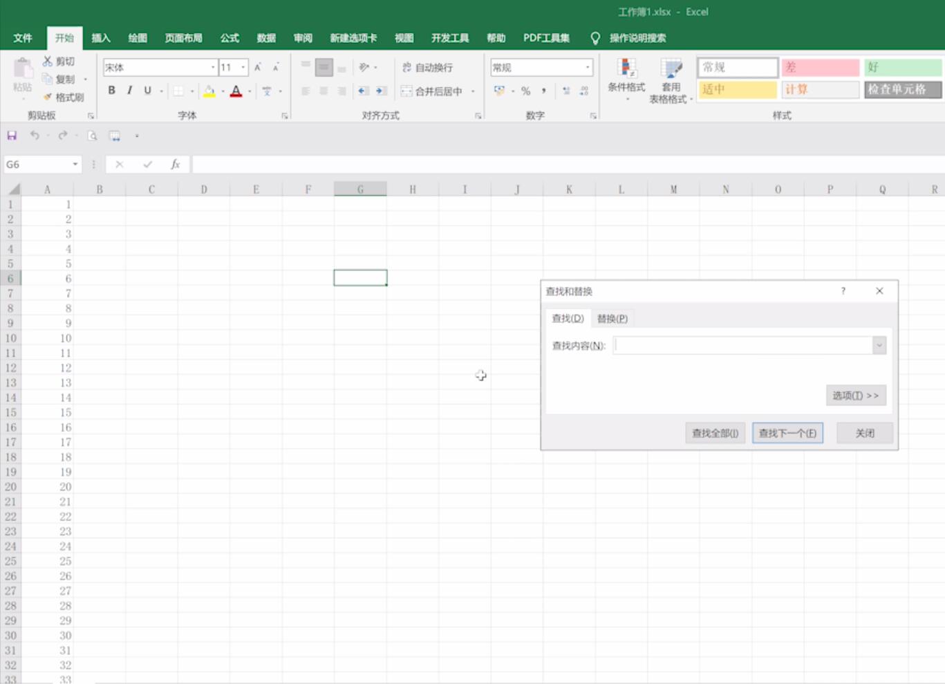Select the cell containing 10 in column A
This screenshot has height=684, width=945.
(x=48, y=338)
